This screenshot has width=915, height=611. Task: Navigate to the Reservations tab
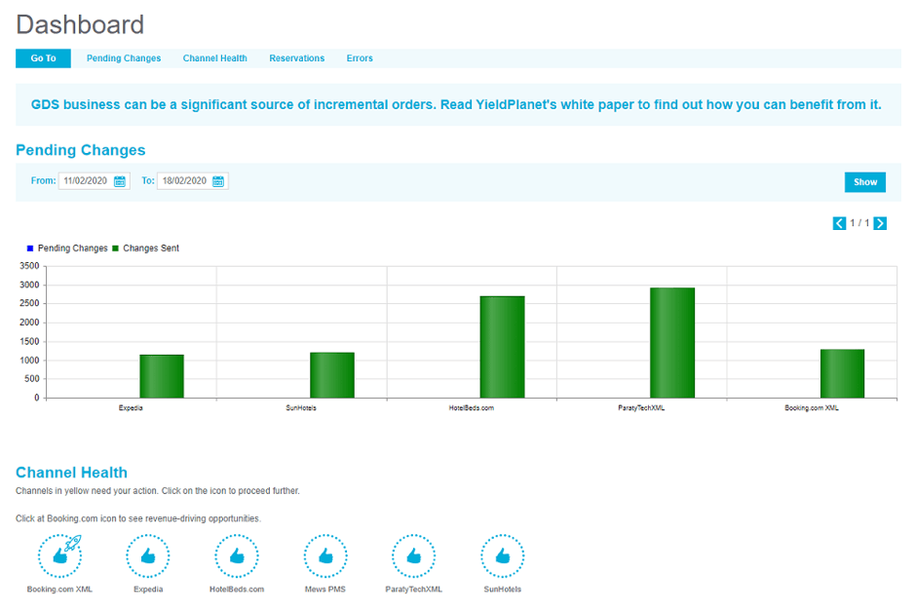tap(296, 58)
